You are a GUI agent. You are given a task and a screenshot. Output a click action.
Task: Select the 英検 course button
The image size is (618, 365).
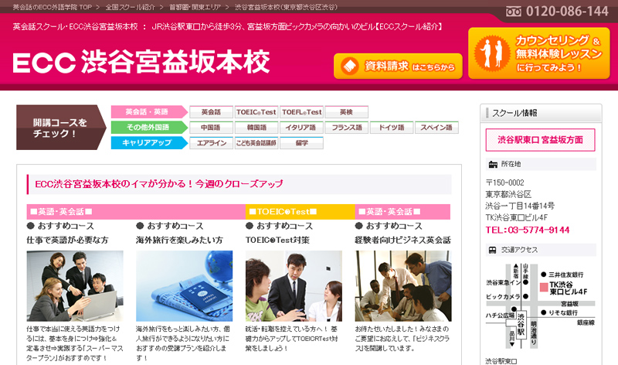(346, 112)
